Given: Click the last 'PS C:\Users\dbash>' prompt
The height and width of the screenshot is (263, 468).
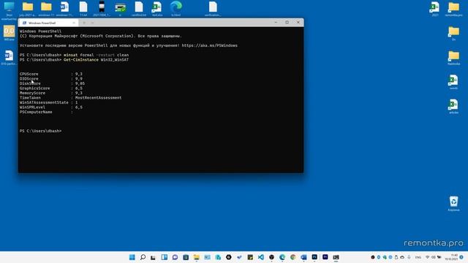Looking at the screenshot, I should [41, 131].
